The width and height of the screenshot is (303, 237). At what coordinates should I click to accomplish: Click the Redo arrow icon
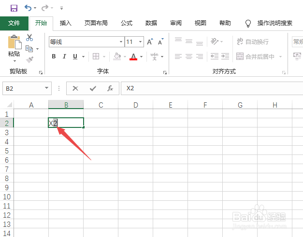(x=45, y=8)
